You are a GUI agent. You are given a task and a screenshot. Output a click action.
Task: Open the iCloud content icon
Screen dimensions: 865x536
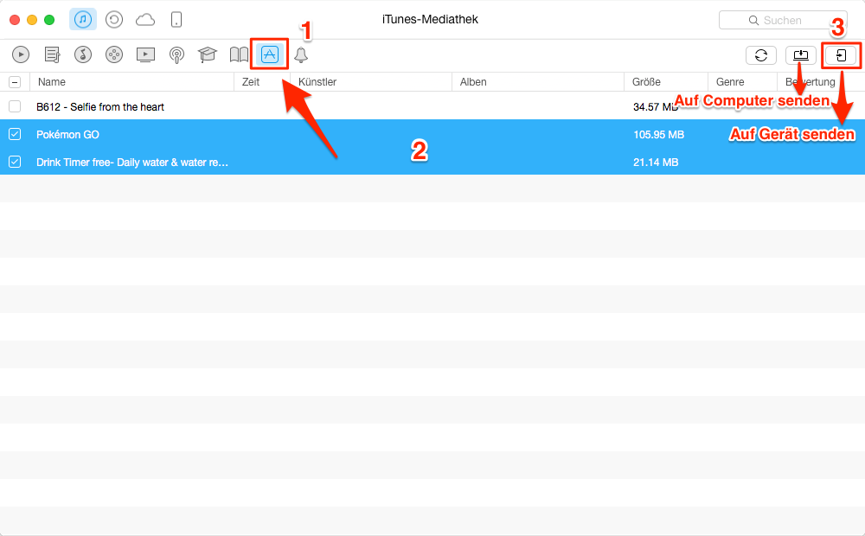(x=145, y=20)
